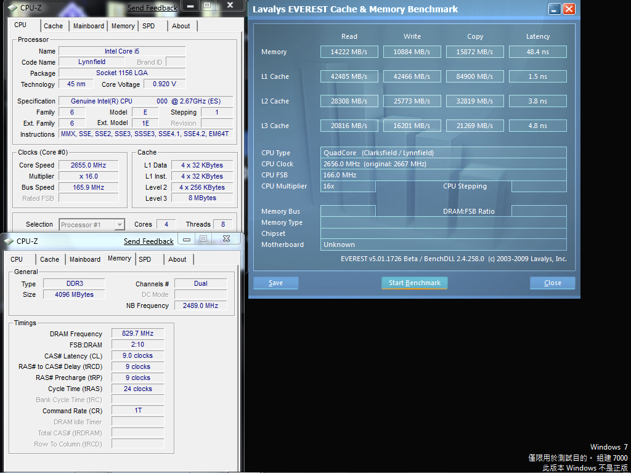Image resolution: width=631 pixels, height=473 pixels.
Task: Minimize the upper CPU-Z window
Action: click(x=190, y=5)
